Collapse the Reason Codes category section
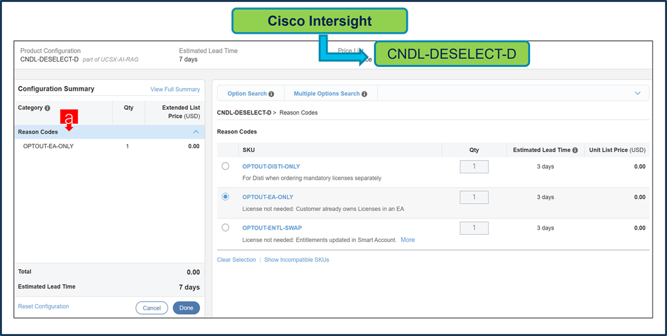Image resolution: width=667 pixels, height=336 pixels. click(196, 132)
